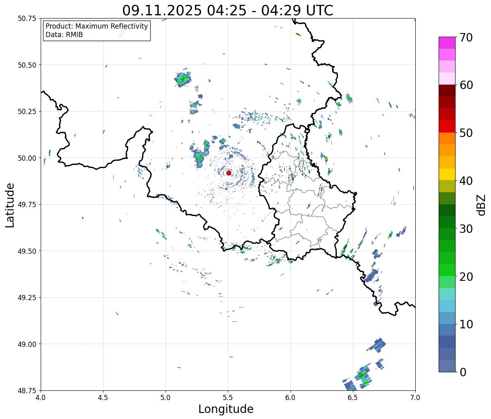Click the colorbar tick label 10
The image size is (491, 419).
pos(466,324)
